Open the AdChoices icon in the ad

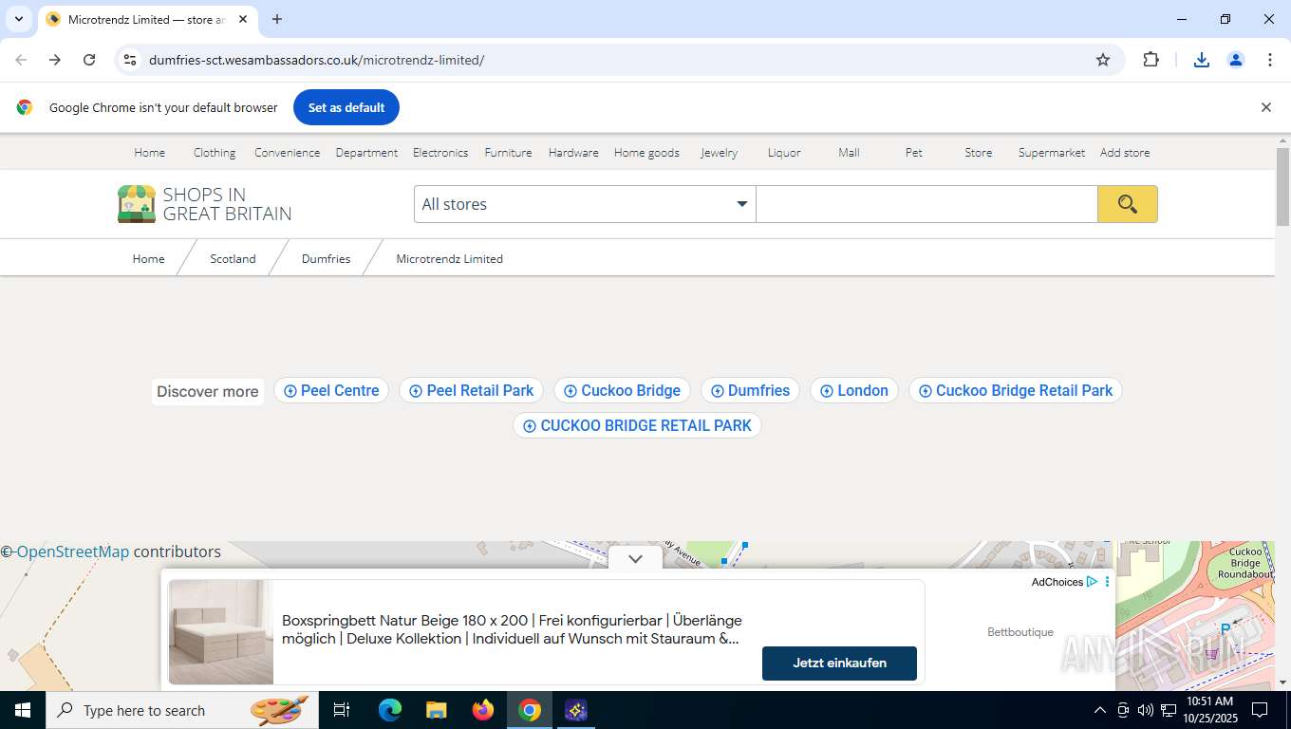pyautogui.click(x=1093, y=582)
